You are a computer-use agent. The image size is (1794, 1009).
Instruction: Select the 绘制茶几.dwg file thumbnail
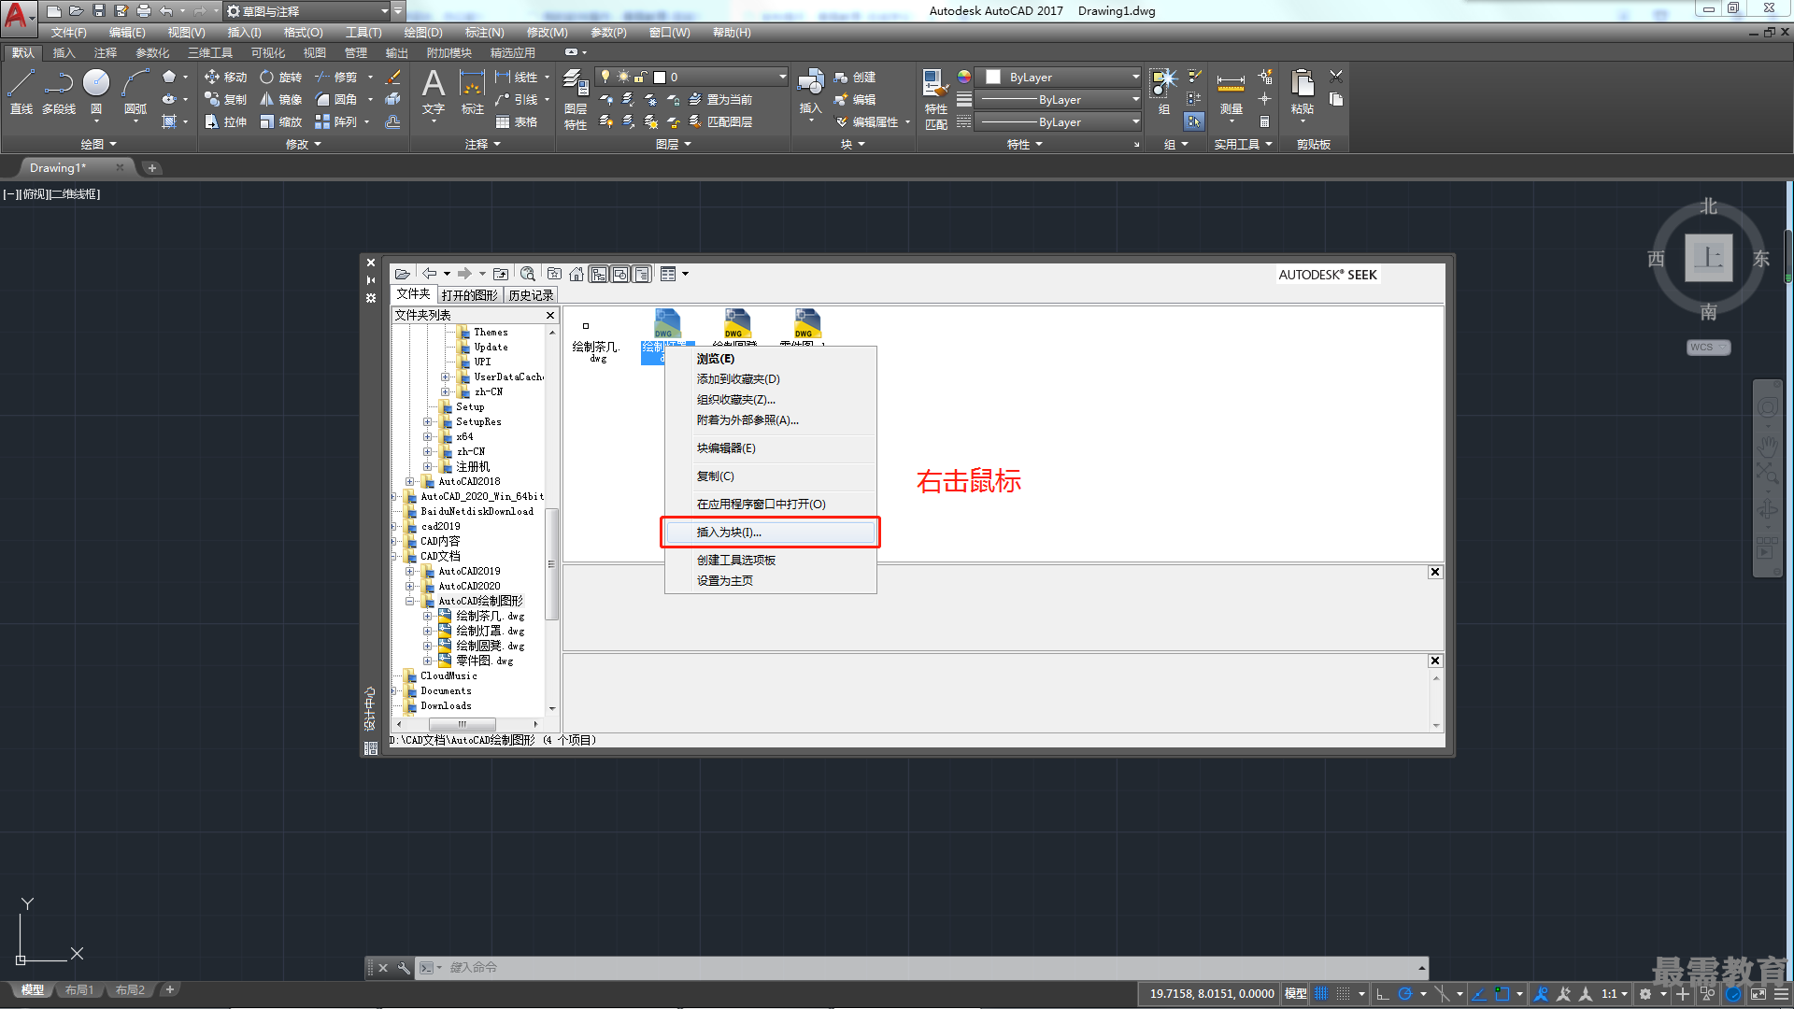(x=596, y=338)
